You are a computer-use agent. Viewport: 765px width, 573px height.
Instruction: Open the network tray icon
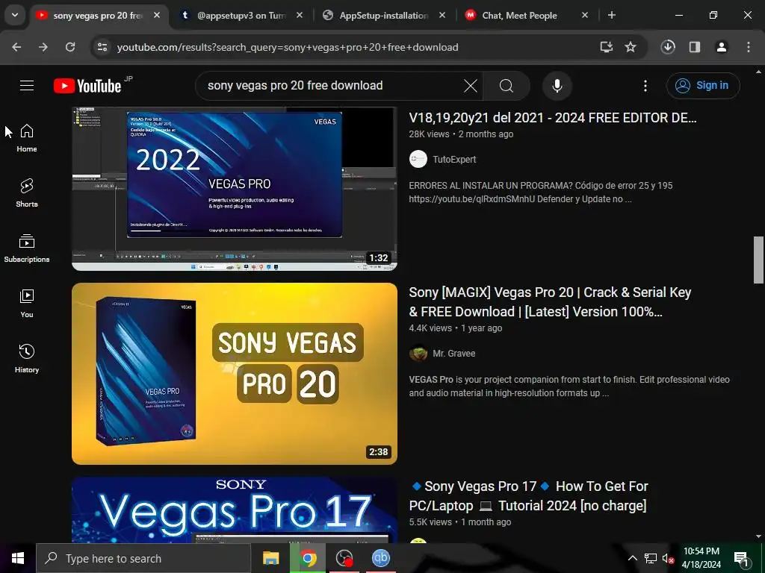tap(651, 558)
